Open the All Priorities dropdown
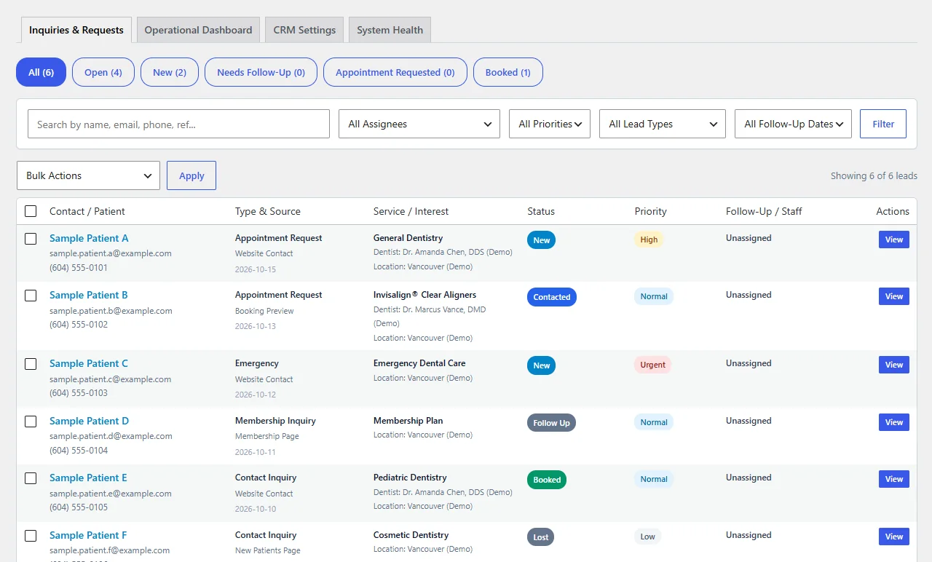The image size is (932, 562). [550, 124]
